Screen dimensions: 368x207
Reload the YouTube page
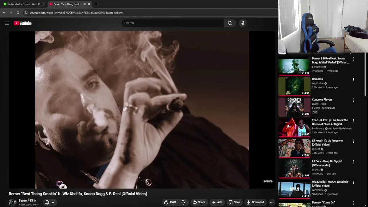(18, 13)
